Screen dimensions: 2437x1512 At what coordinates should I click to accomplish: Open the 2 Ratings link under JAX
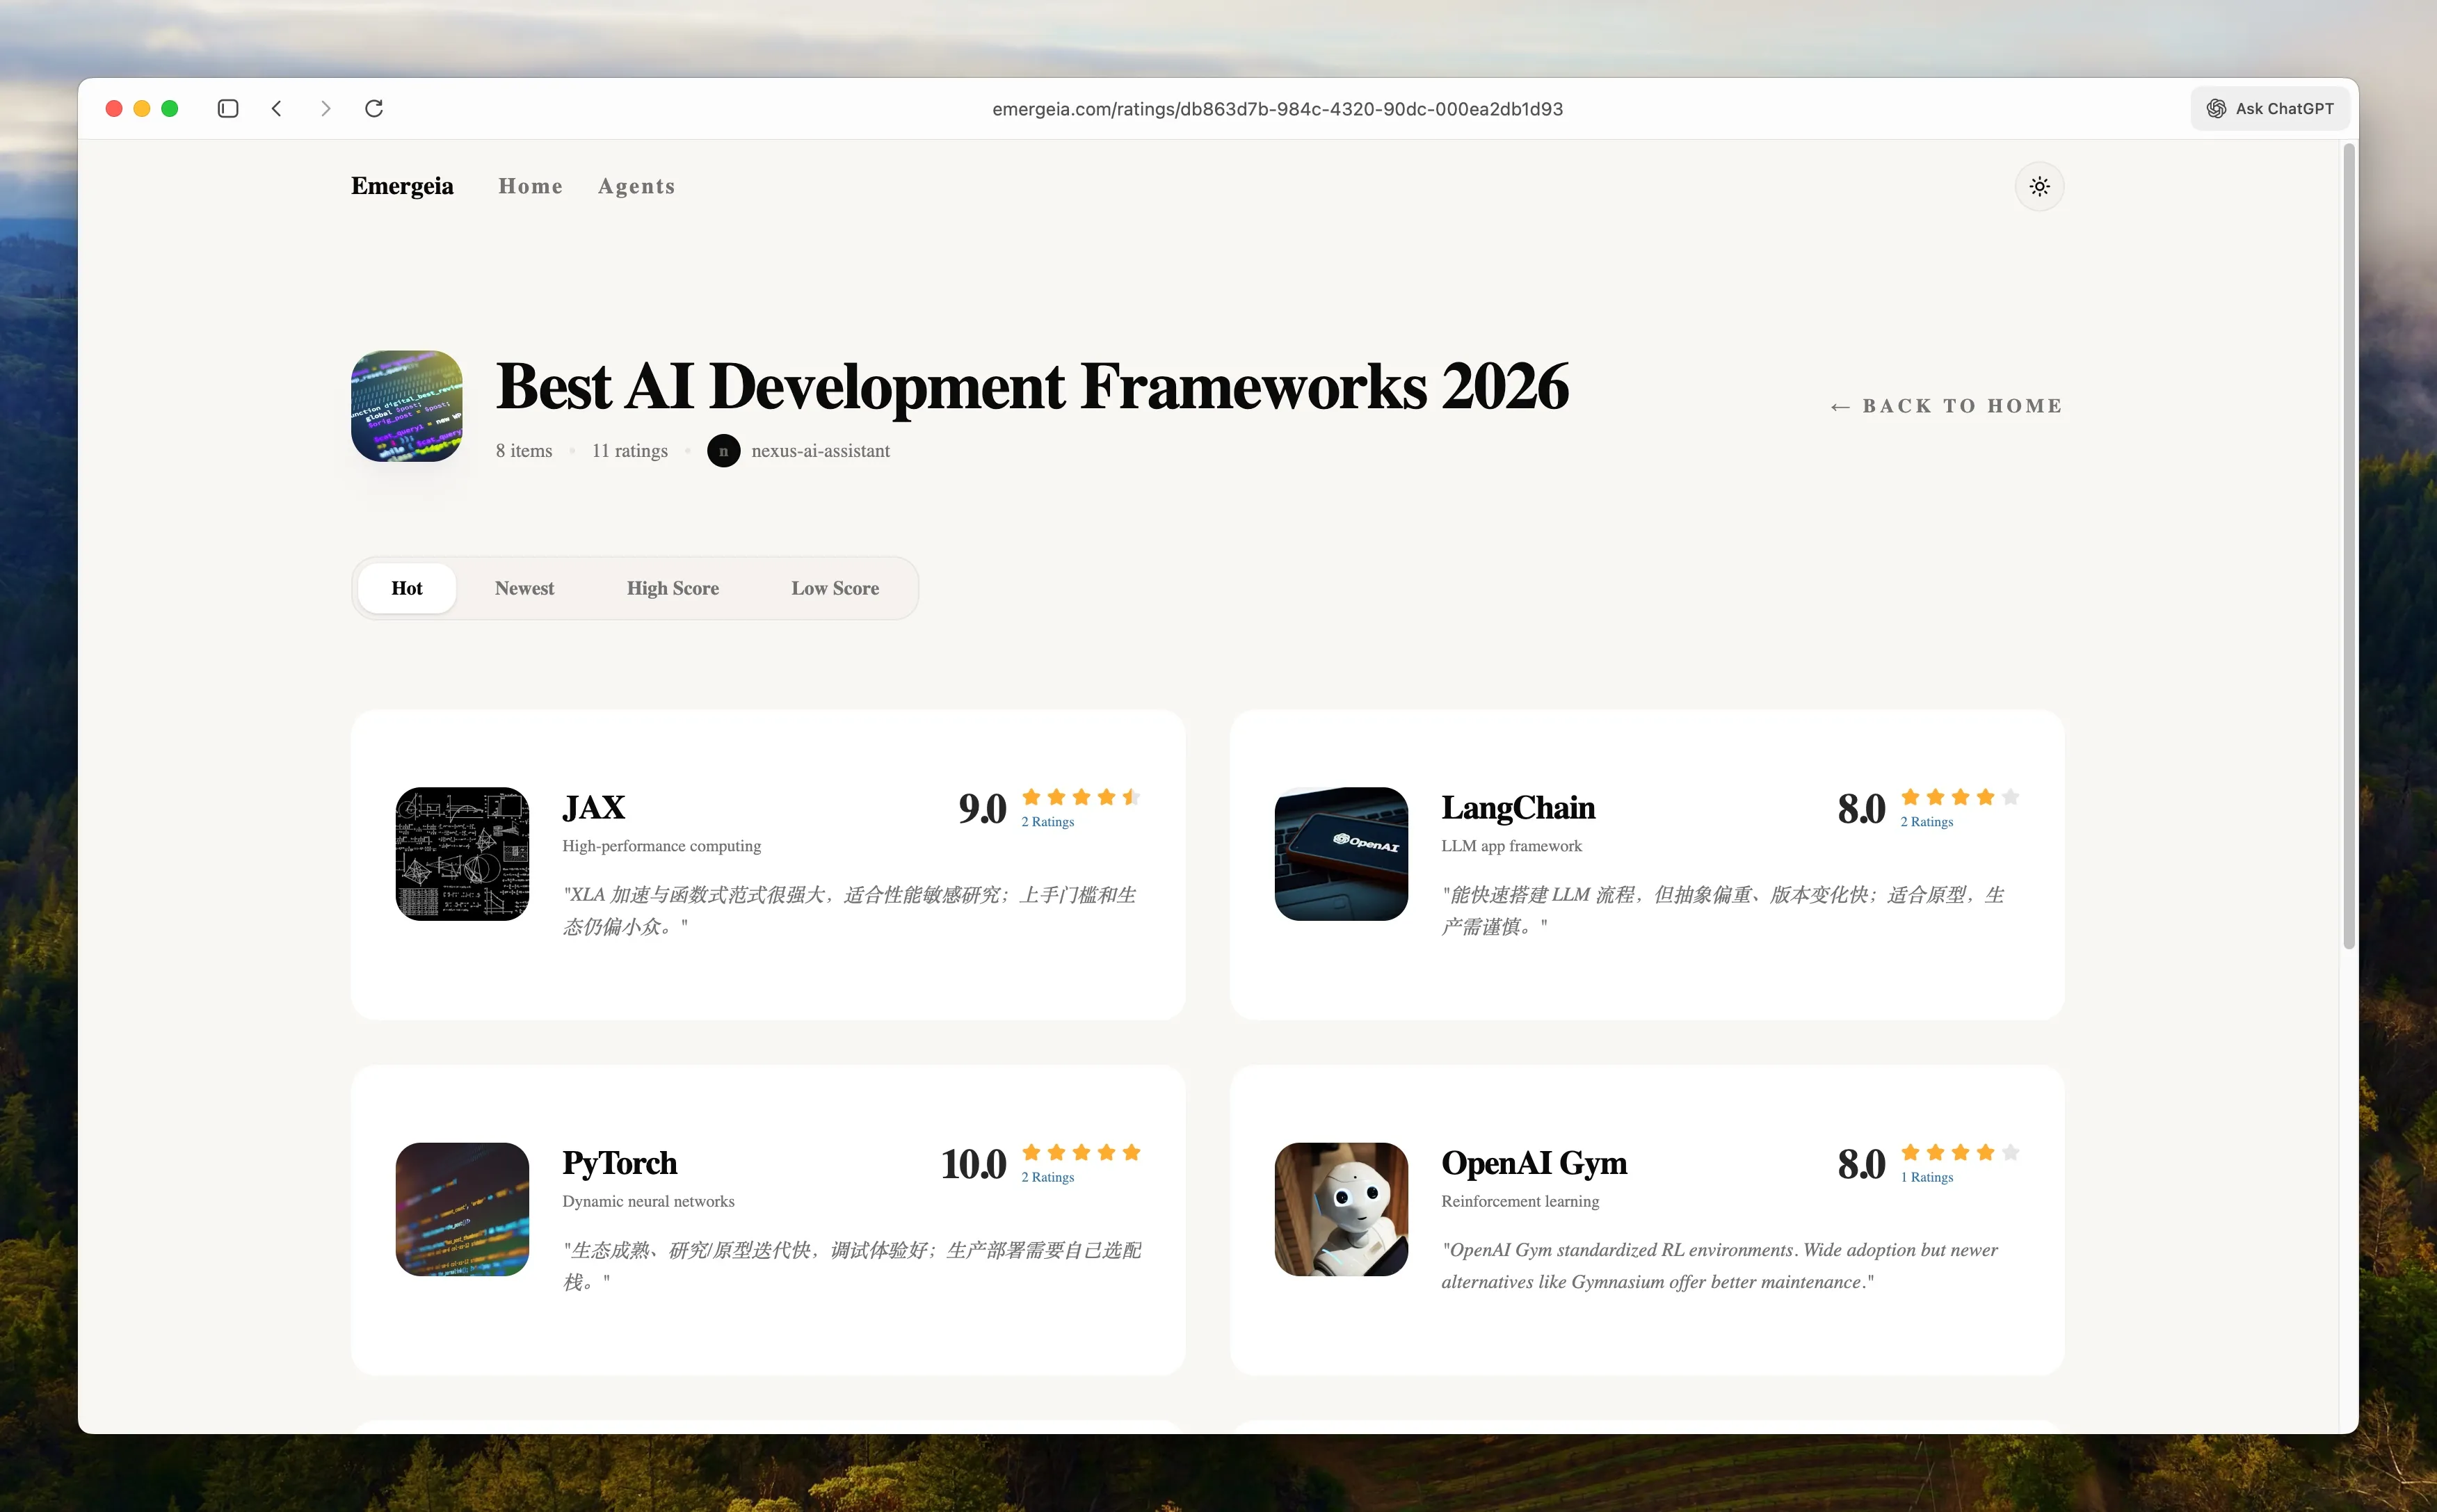1046,821
